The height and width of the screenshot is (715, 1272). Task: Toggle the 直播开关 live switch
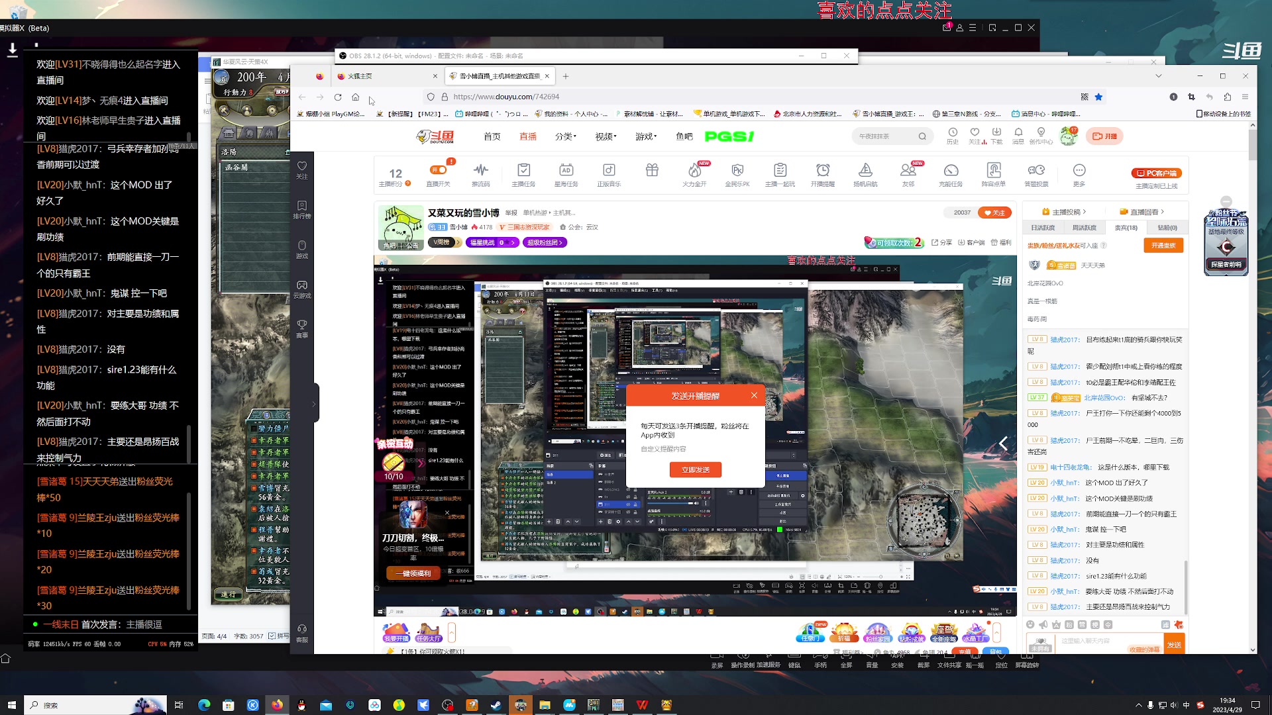438,170
